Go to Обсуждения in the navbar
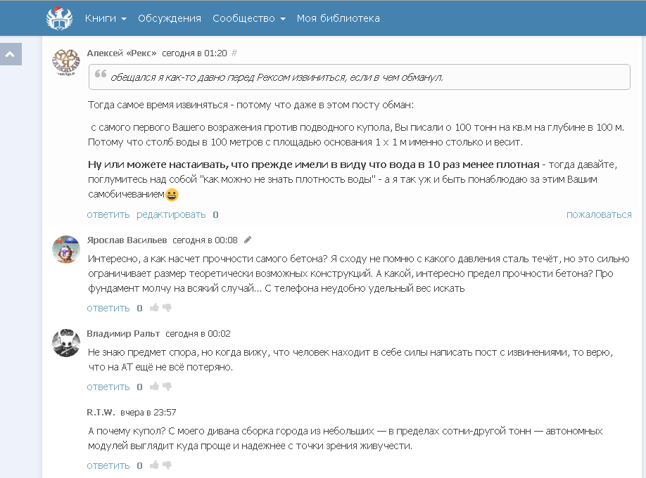 coord(170,18)
